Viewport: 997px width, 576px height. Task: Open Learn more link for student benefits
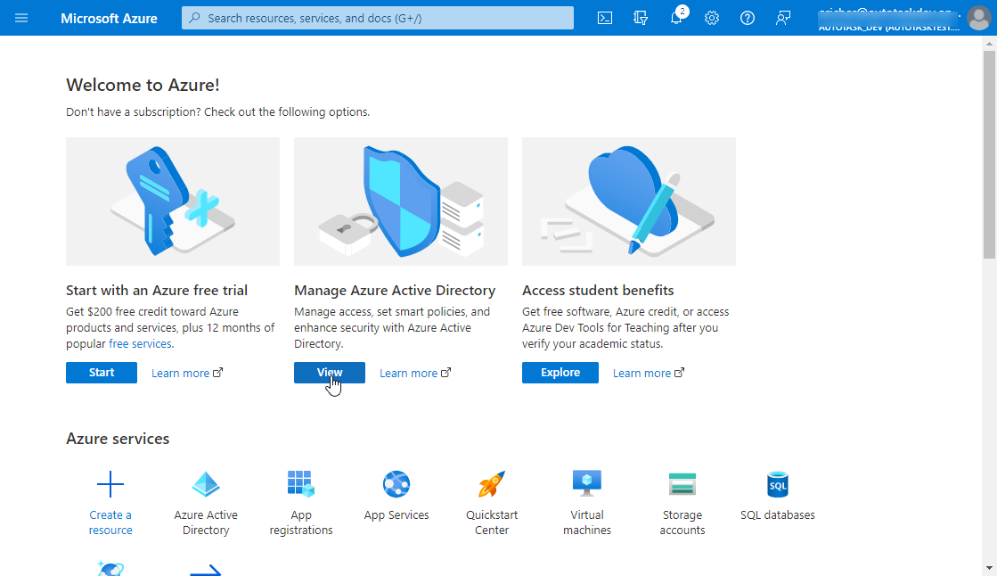click(x=649, y=373)
